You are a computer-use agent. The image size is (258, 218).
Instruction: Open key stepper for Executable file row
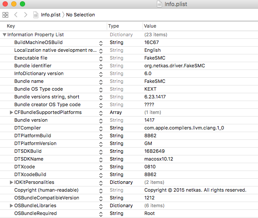[x=101, y=59]
